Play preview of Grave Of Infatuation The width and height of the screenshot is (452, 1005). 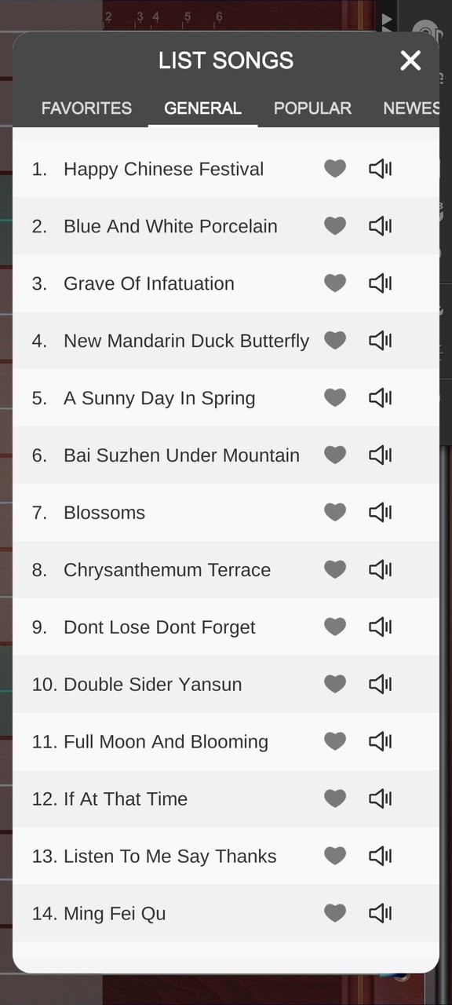[380, 283]
